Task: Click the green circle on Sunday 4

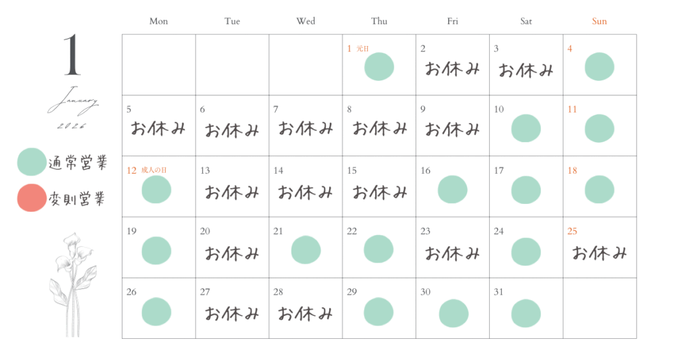Action: [x=599, y=67]
